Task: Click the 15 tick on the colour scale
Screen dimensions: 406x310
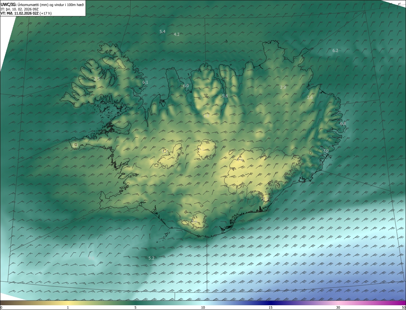Action: click(271, 307)
